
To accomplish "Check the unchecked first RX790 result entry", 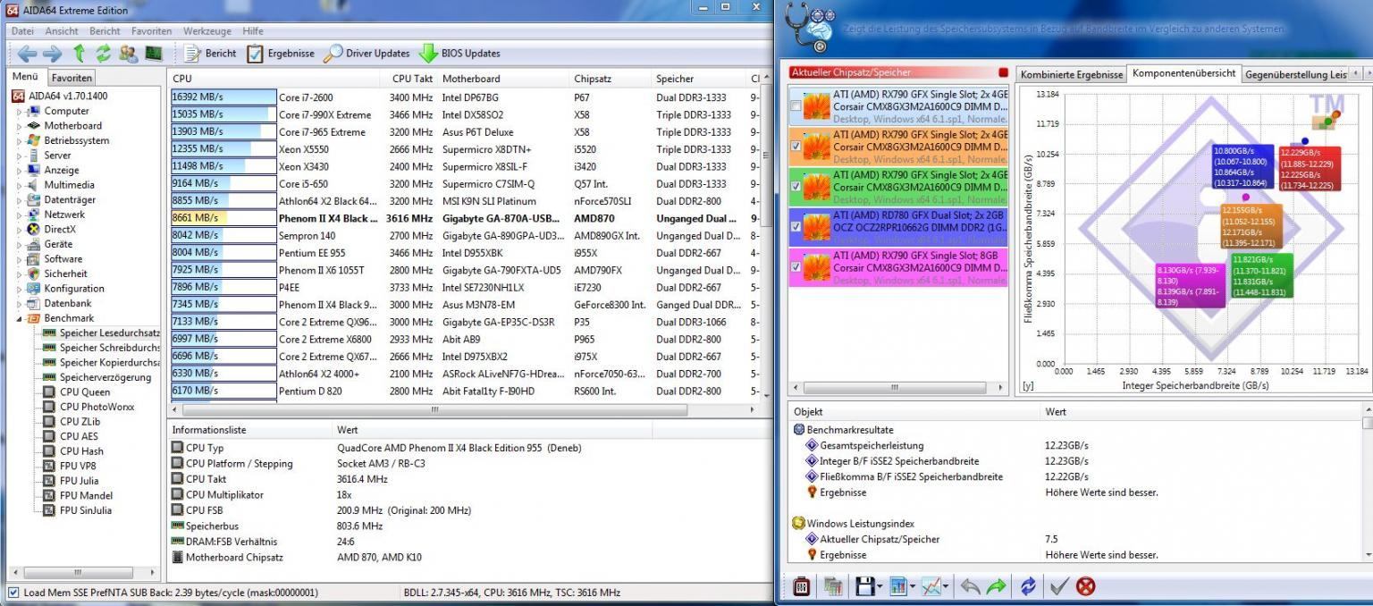I will click(x=796, y=106).
